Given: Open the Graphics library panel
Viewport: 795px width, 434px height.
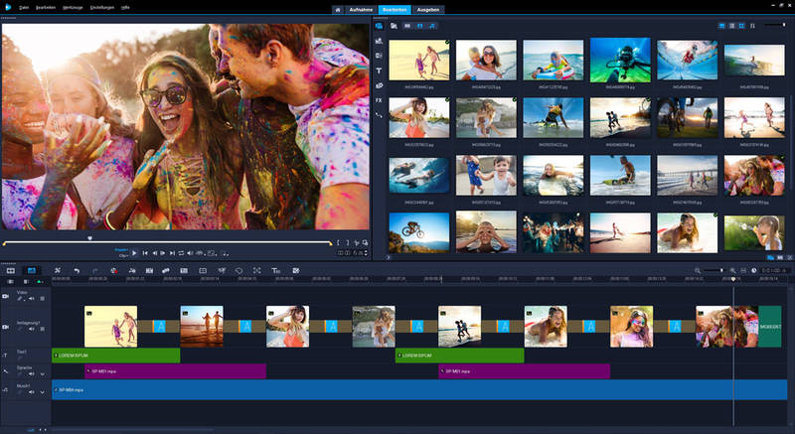Looking at the screenshot, I should [x=379, y=85].
